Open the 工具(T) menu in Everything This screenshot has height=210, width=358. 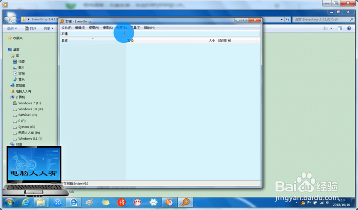pos(135,28)
